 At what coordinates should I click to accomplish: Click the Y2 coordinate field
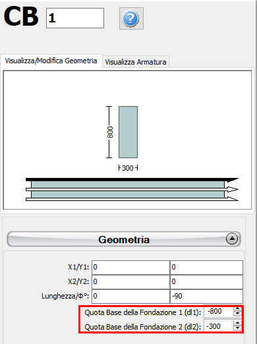206,282
